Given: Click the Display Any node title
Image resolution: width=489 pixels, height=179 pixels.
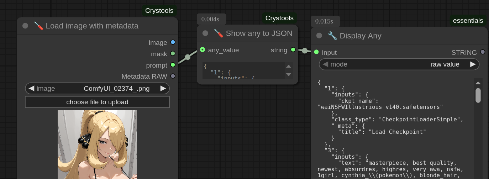Looking at the screenshot, I should (361, 36).
